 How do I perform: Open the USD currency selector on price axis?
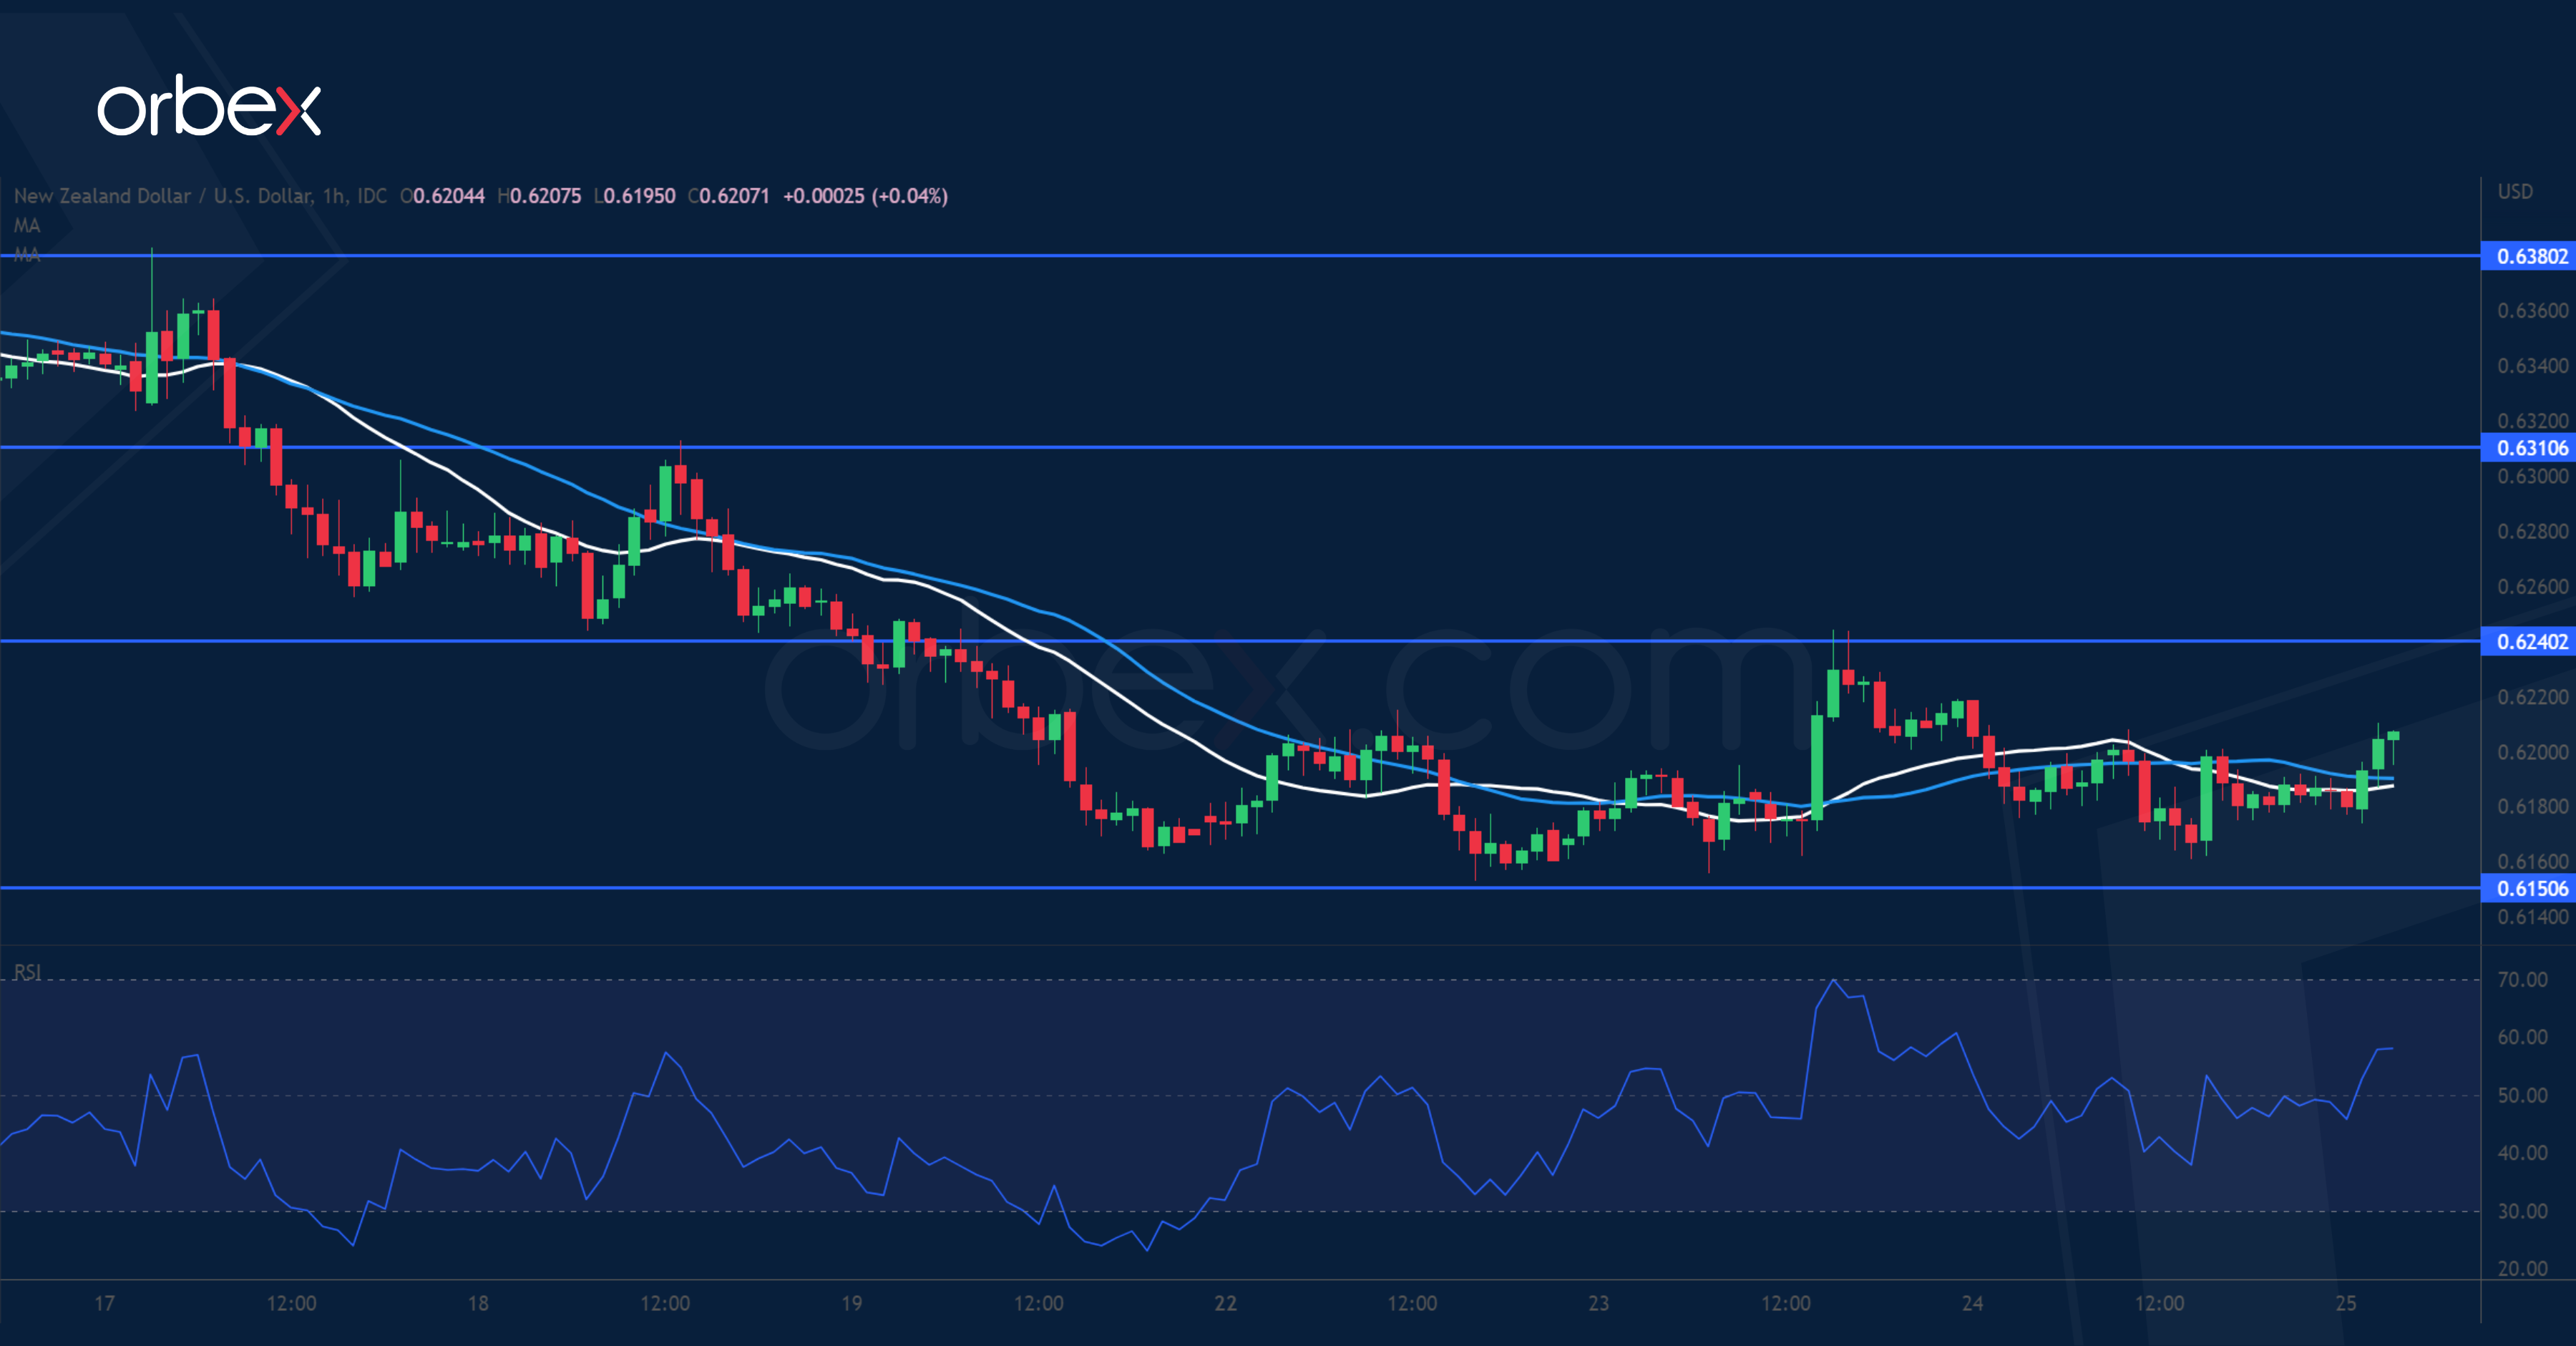2515,191
